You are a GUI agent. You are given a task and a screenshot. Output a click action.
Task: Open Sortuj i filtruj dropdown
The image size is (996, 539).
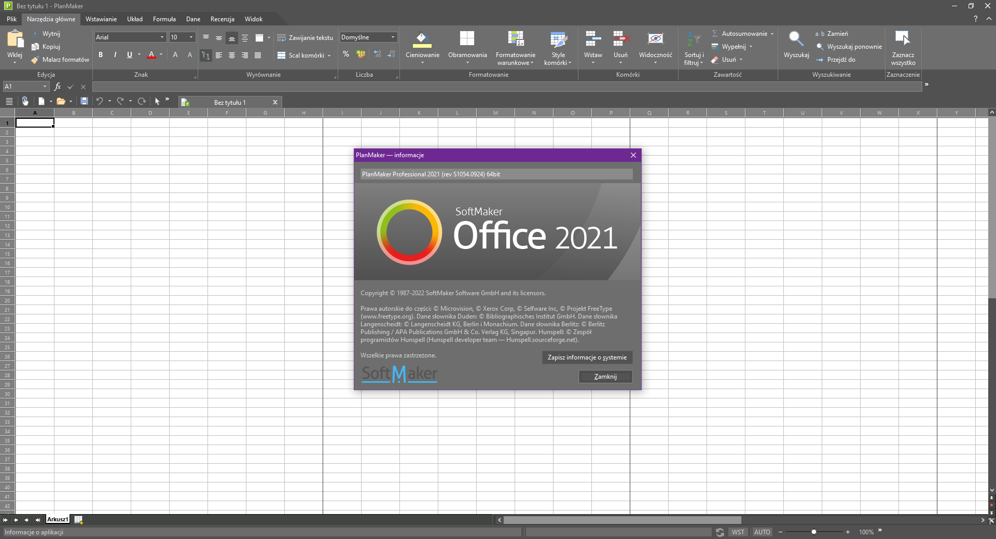[694, 48]
